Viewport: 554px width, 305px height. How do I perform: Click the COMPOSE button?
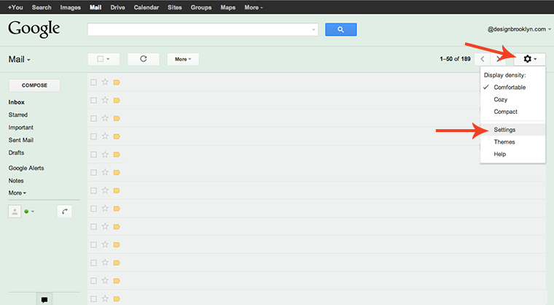click(34, 85)
